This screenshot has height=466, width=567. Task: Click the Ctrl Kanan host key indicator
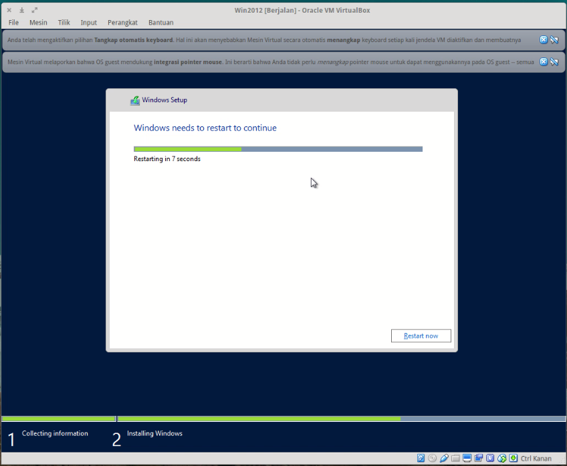pyautogui.click(x=535, y=458)
